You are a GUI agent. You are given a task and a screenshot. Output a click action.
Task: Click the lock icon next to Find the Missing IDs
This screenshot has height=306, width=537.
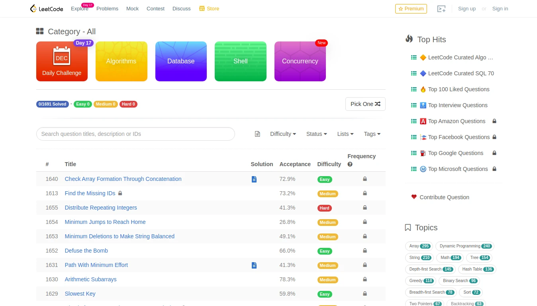[x=120, y=193]
